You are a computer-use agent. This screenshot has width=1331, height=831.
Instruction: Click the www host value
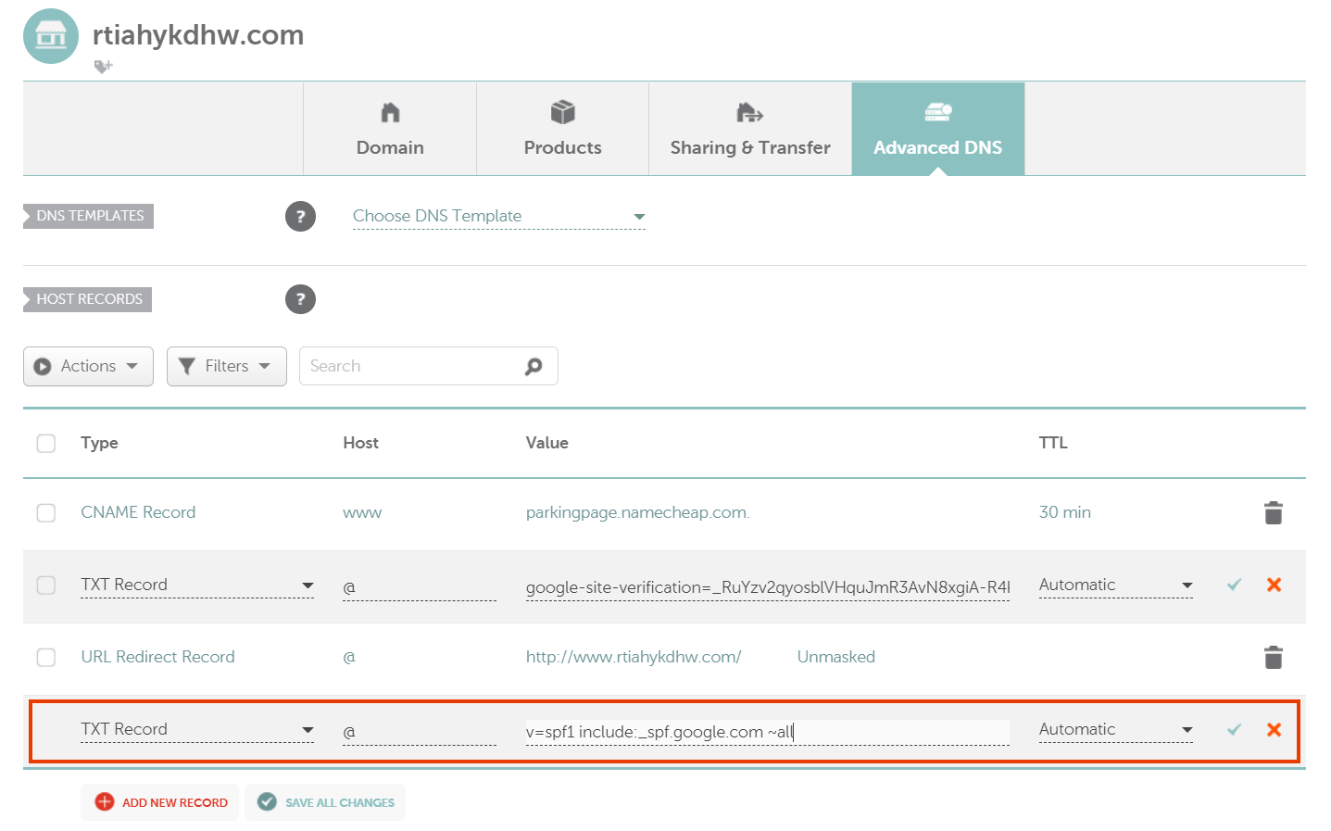pos(362,512)
